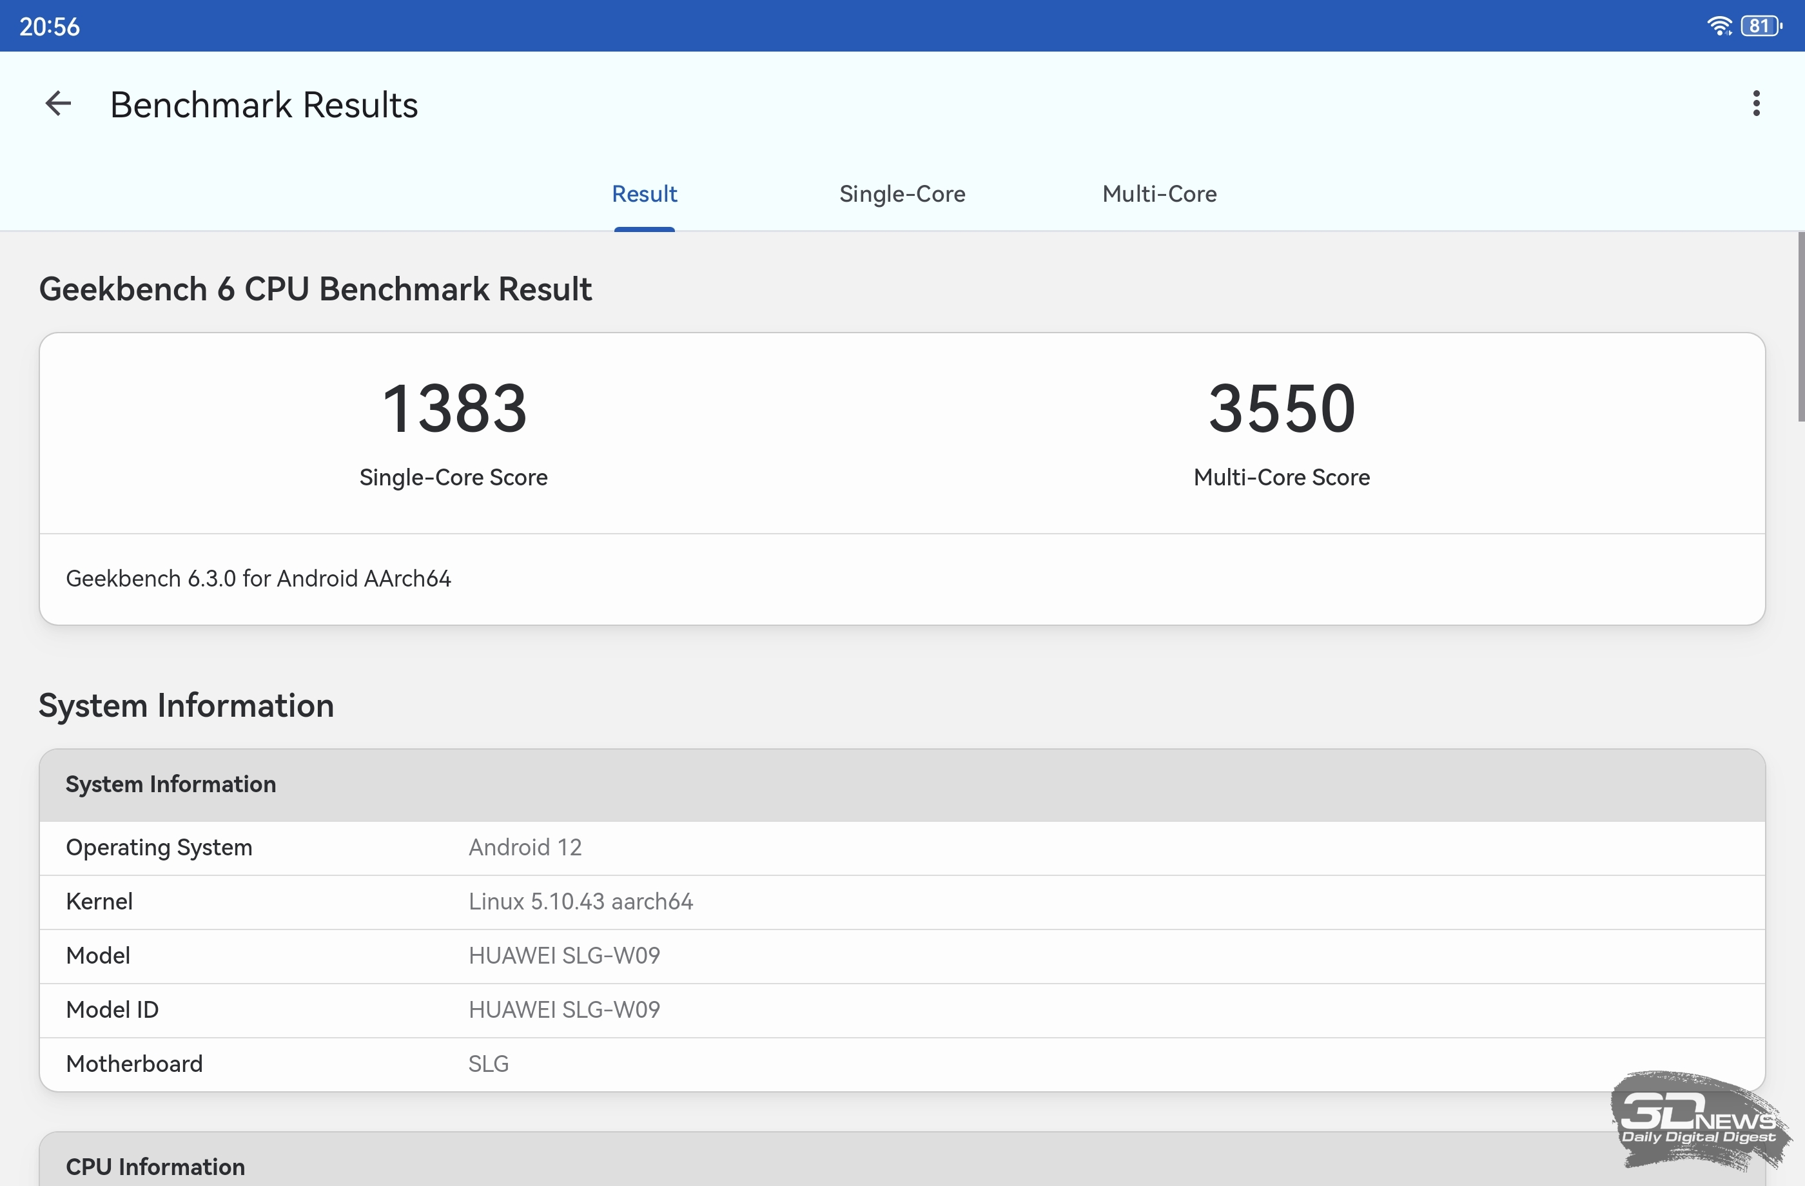This screenshot has width=1805, height=1186.
Task: Switch to the Single-Core tab
Action: (x=902, y=194)
